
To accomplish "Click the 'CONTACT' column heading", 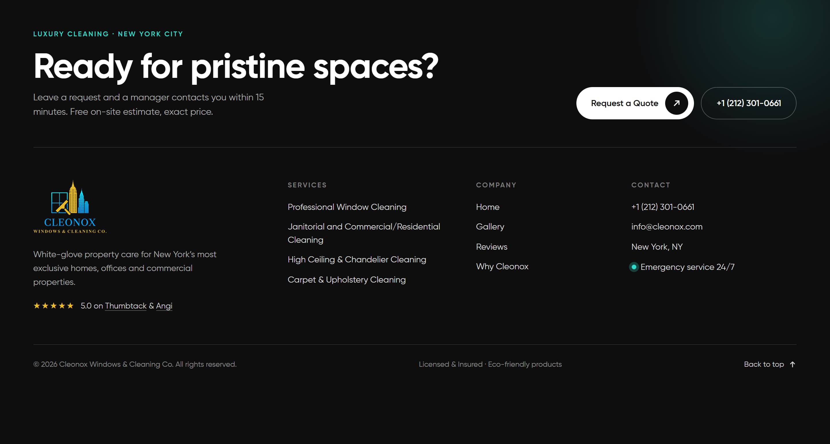I will tap(651, 185).
